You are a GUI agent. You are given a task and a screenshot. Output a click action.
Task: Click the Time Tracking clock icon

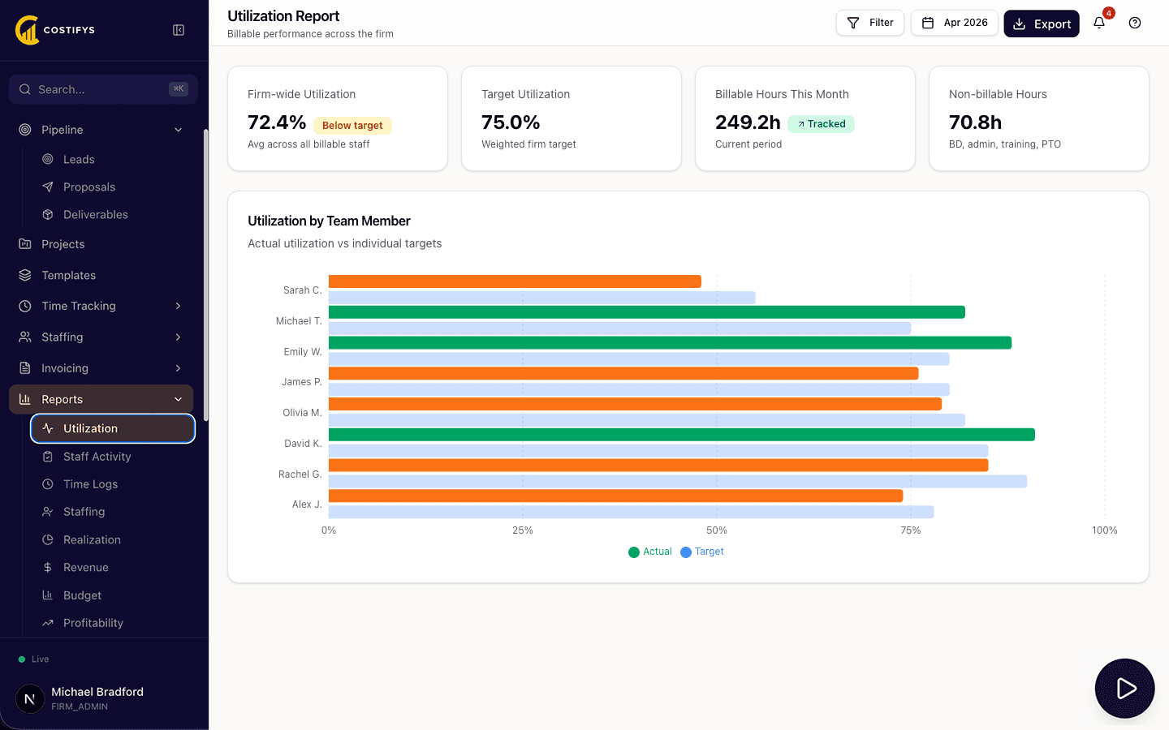[x=25, y=306]
